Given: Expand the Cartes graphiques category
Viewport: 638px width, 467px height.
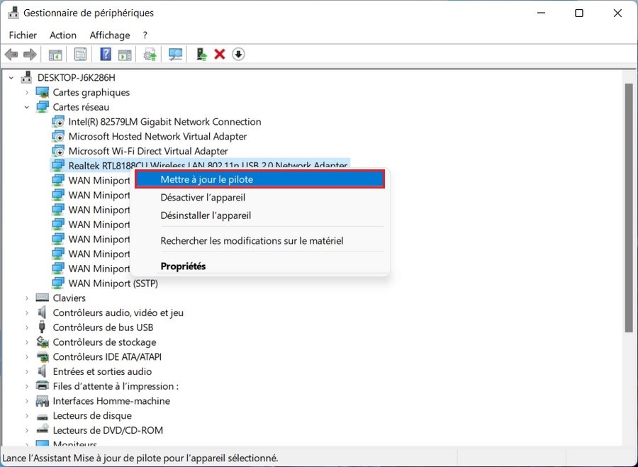Looking at the screenshot, I should coord(27,92).
